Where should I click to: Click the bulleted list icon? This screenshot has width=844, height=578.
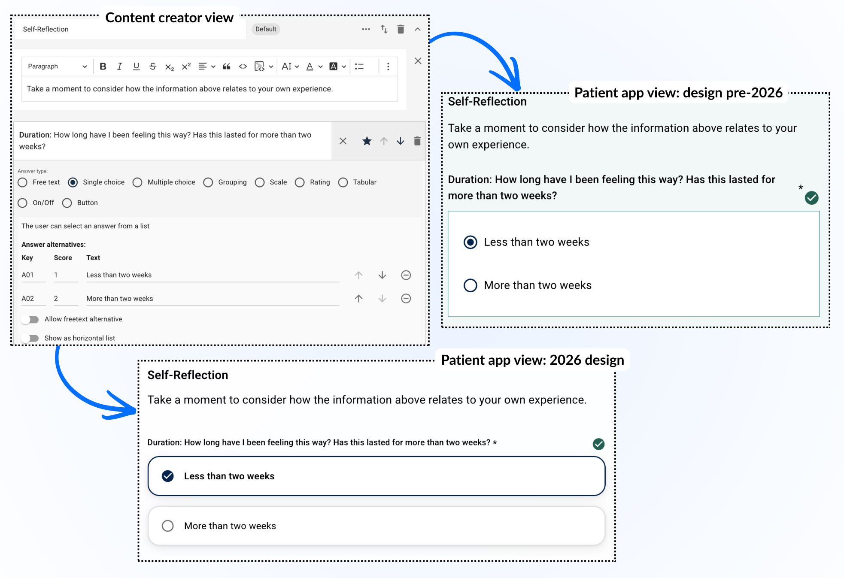coord(359,67)
